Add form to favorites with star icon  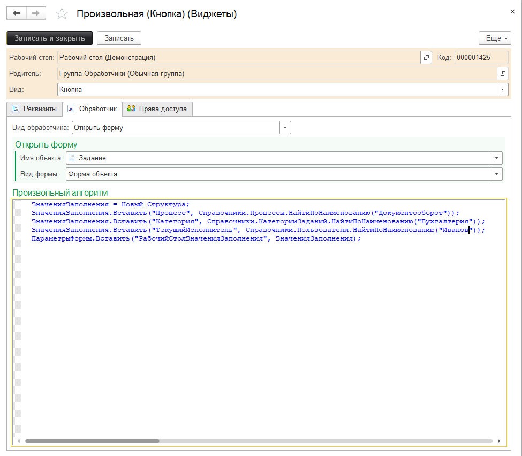[62, 14]
